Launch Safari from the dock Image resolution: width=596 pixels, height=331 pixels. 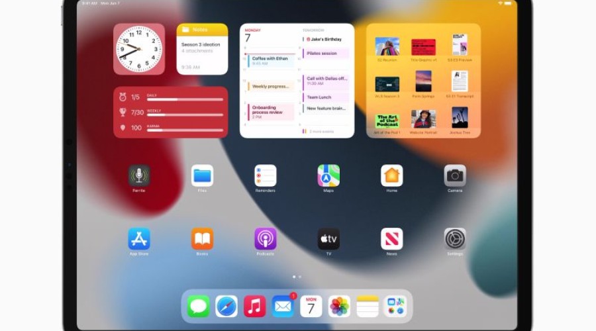click(x=226, y=307)
